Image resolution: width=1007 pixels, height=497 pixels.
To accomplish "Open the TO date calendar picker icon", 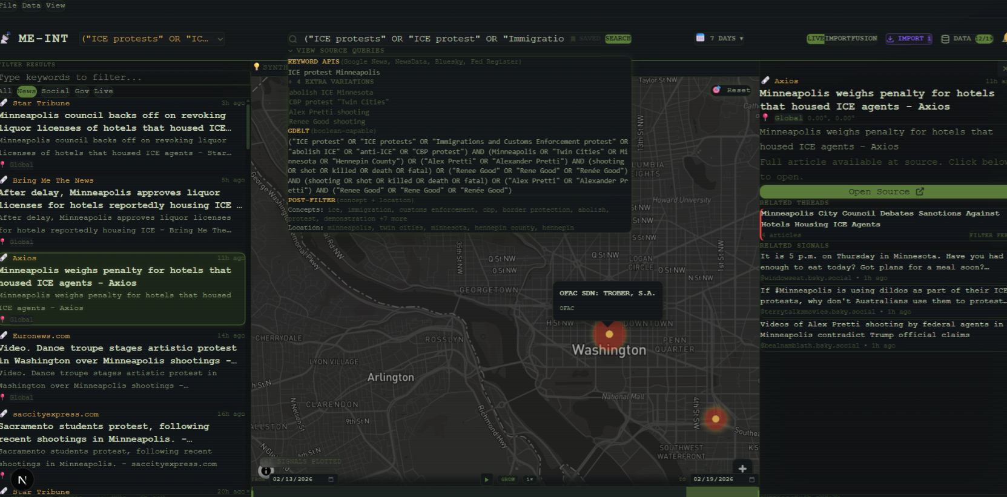I will tap(751, 479).
